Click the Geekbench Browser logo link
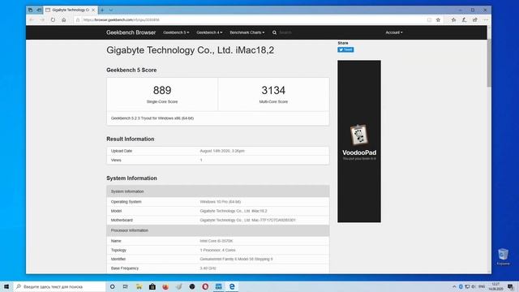Image resolution: width=519 pixels, height=292 pixels. coord(131,32)
